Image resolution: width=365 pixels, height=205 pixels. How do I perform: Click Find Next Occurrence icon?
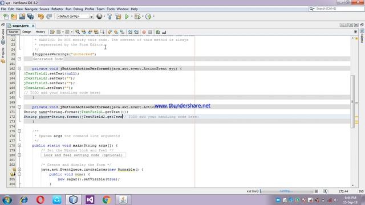tap(90, 32)
